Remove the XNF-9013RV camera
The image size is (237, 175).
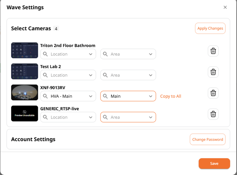pos(213,93)
